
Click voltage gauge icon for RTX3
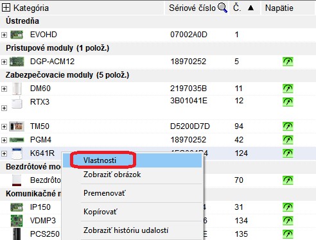(288, 102)
